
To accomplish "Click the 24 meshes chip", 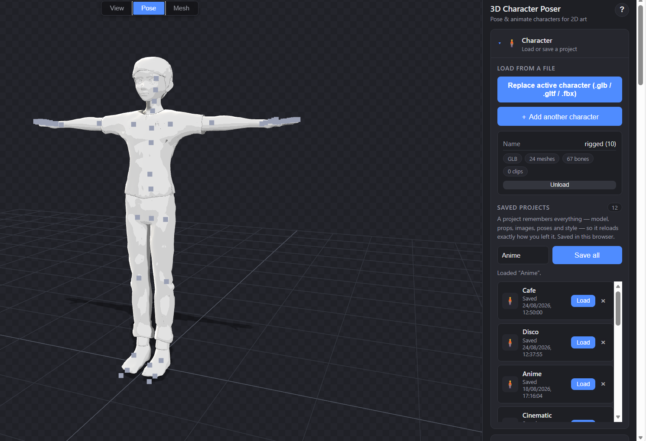I will [x=542, y=159].
